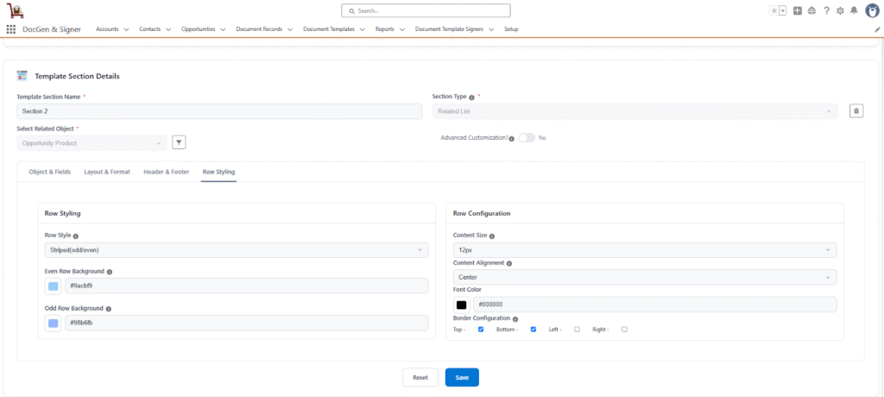Open the Content Size dropdown
The height and width of the screenshot is (397, 884).
(x=644, y=250)
